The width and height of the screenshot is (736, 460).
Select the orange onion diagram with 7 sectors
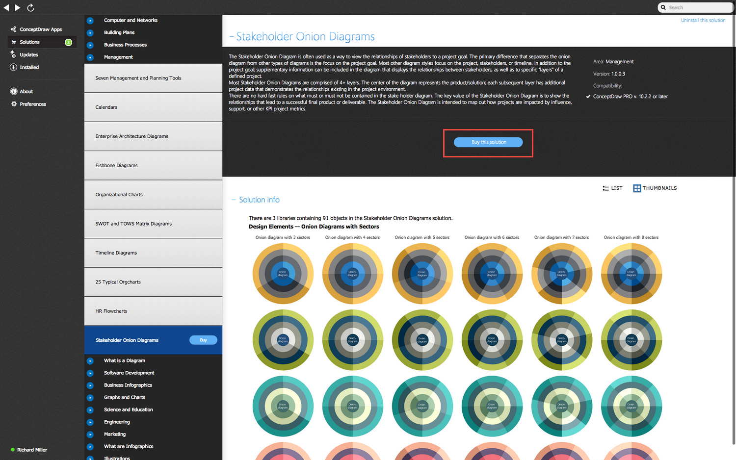tap(562, 274)
